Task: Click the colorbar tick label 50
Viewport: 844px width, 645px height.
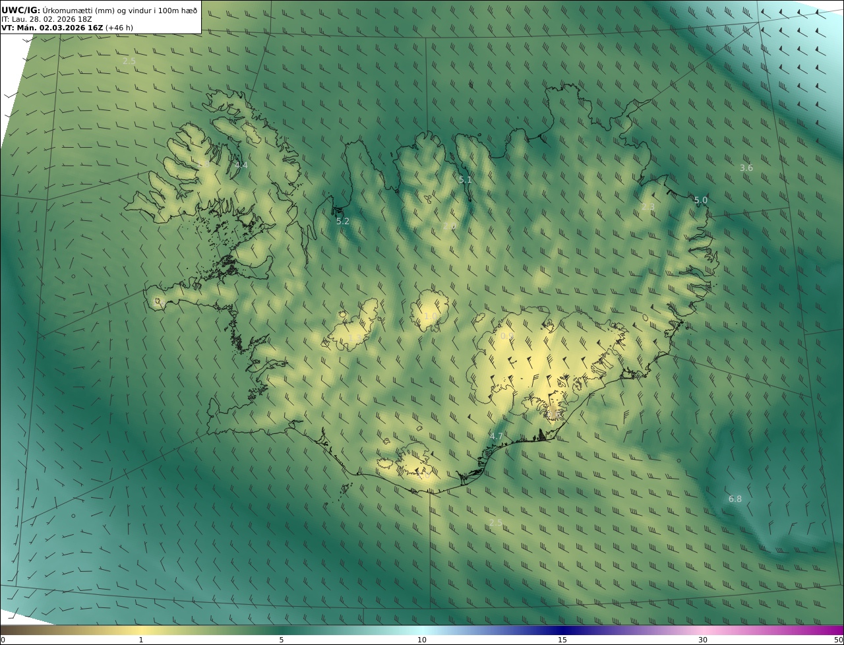Action: pos(839,640)
